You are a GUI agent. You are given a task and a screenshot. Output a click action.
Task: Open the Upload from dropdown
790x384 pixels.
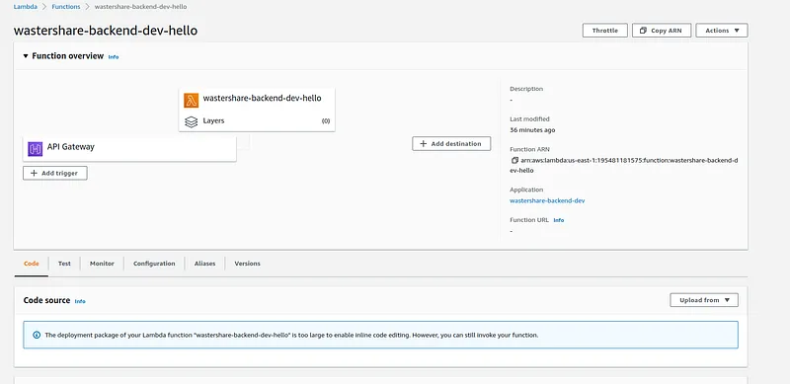point(704,300)
